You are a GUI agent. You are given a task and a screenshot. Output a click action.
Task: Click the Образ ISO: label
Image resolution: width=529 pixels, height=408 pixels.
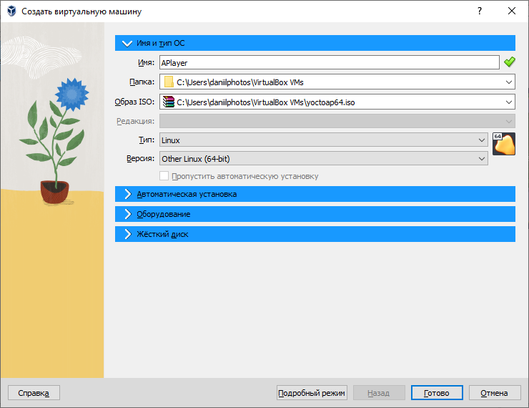(134, 102)
